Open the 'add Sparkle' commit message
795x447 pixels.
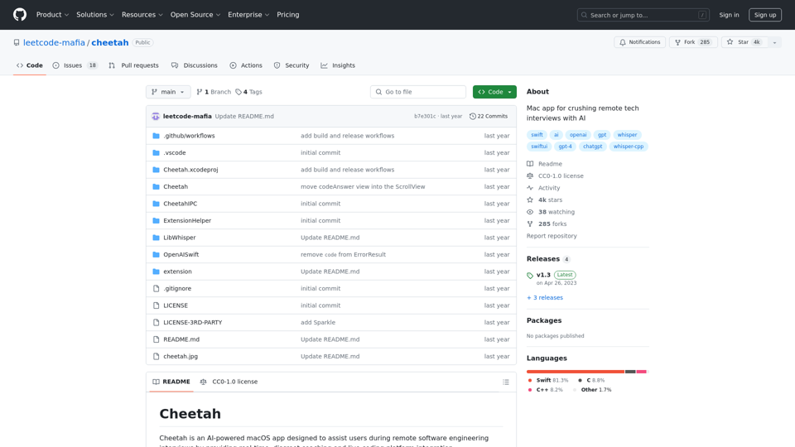[318, 322]
